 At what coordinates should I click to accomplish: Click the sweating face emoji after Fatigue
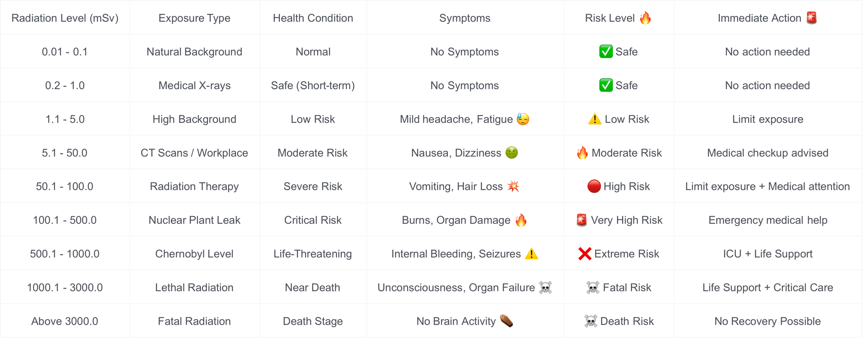click(523, 119)
